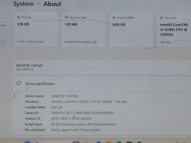This screenshot has width=191, height=143.
Task: Select the 'Spin SP314-51' model text
Action: (24, 69)
